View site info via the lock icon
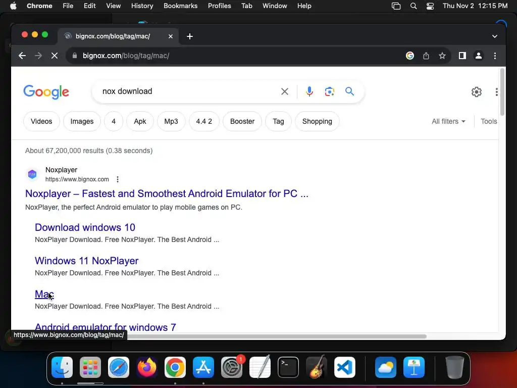 pyautogui.click(x=75, y=56)
